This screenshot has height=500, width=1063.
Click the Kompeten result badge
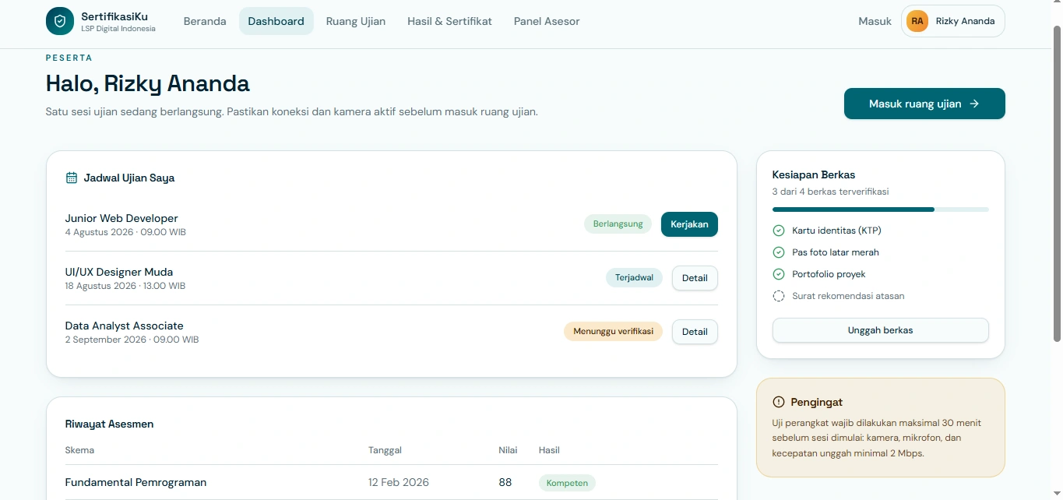pos(567,483)
